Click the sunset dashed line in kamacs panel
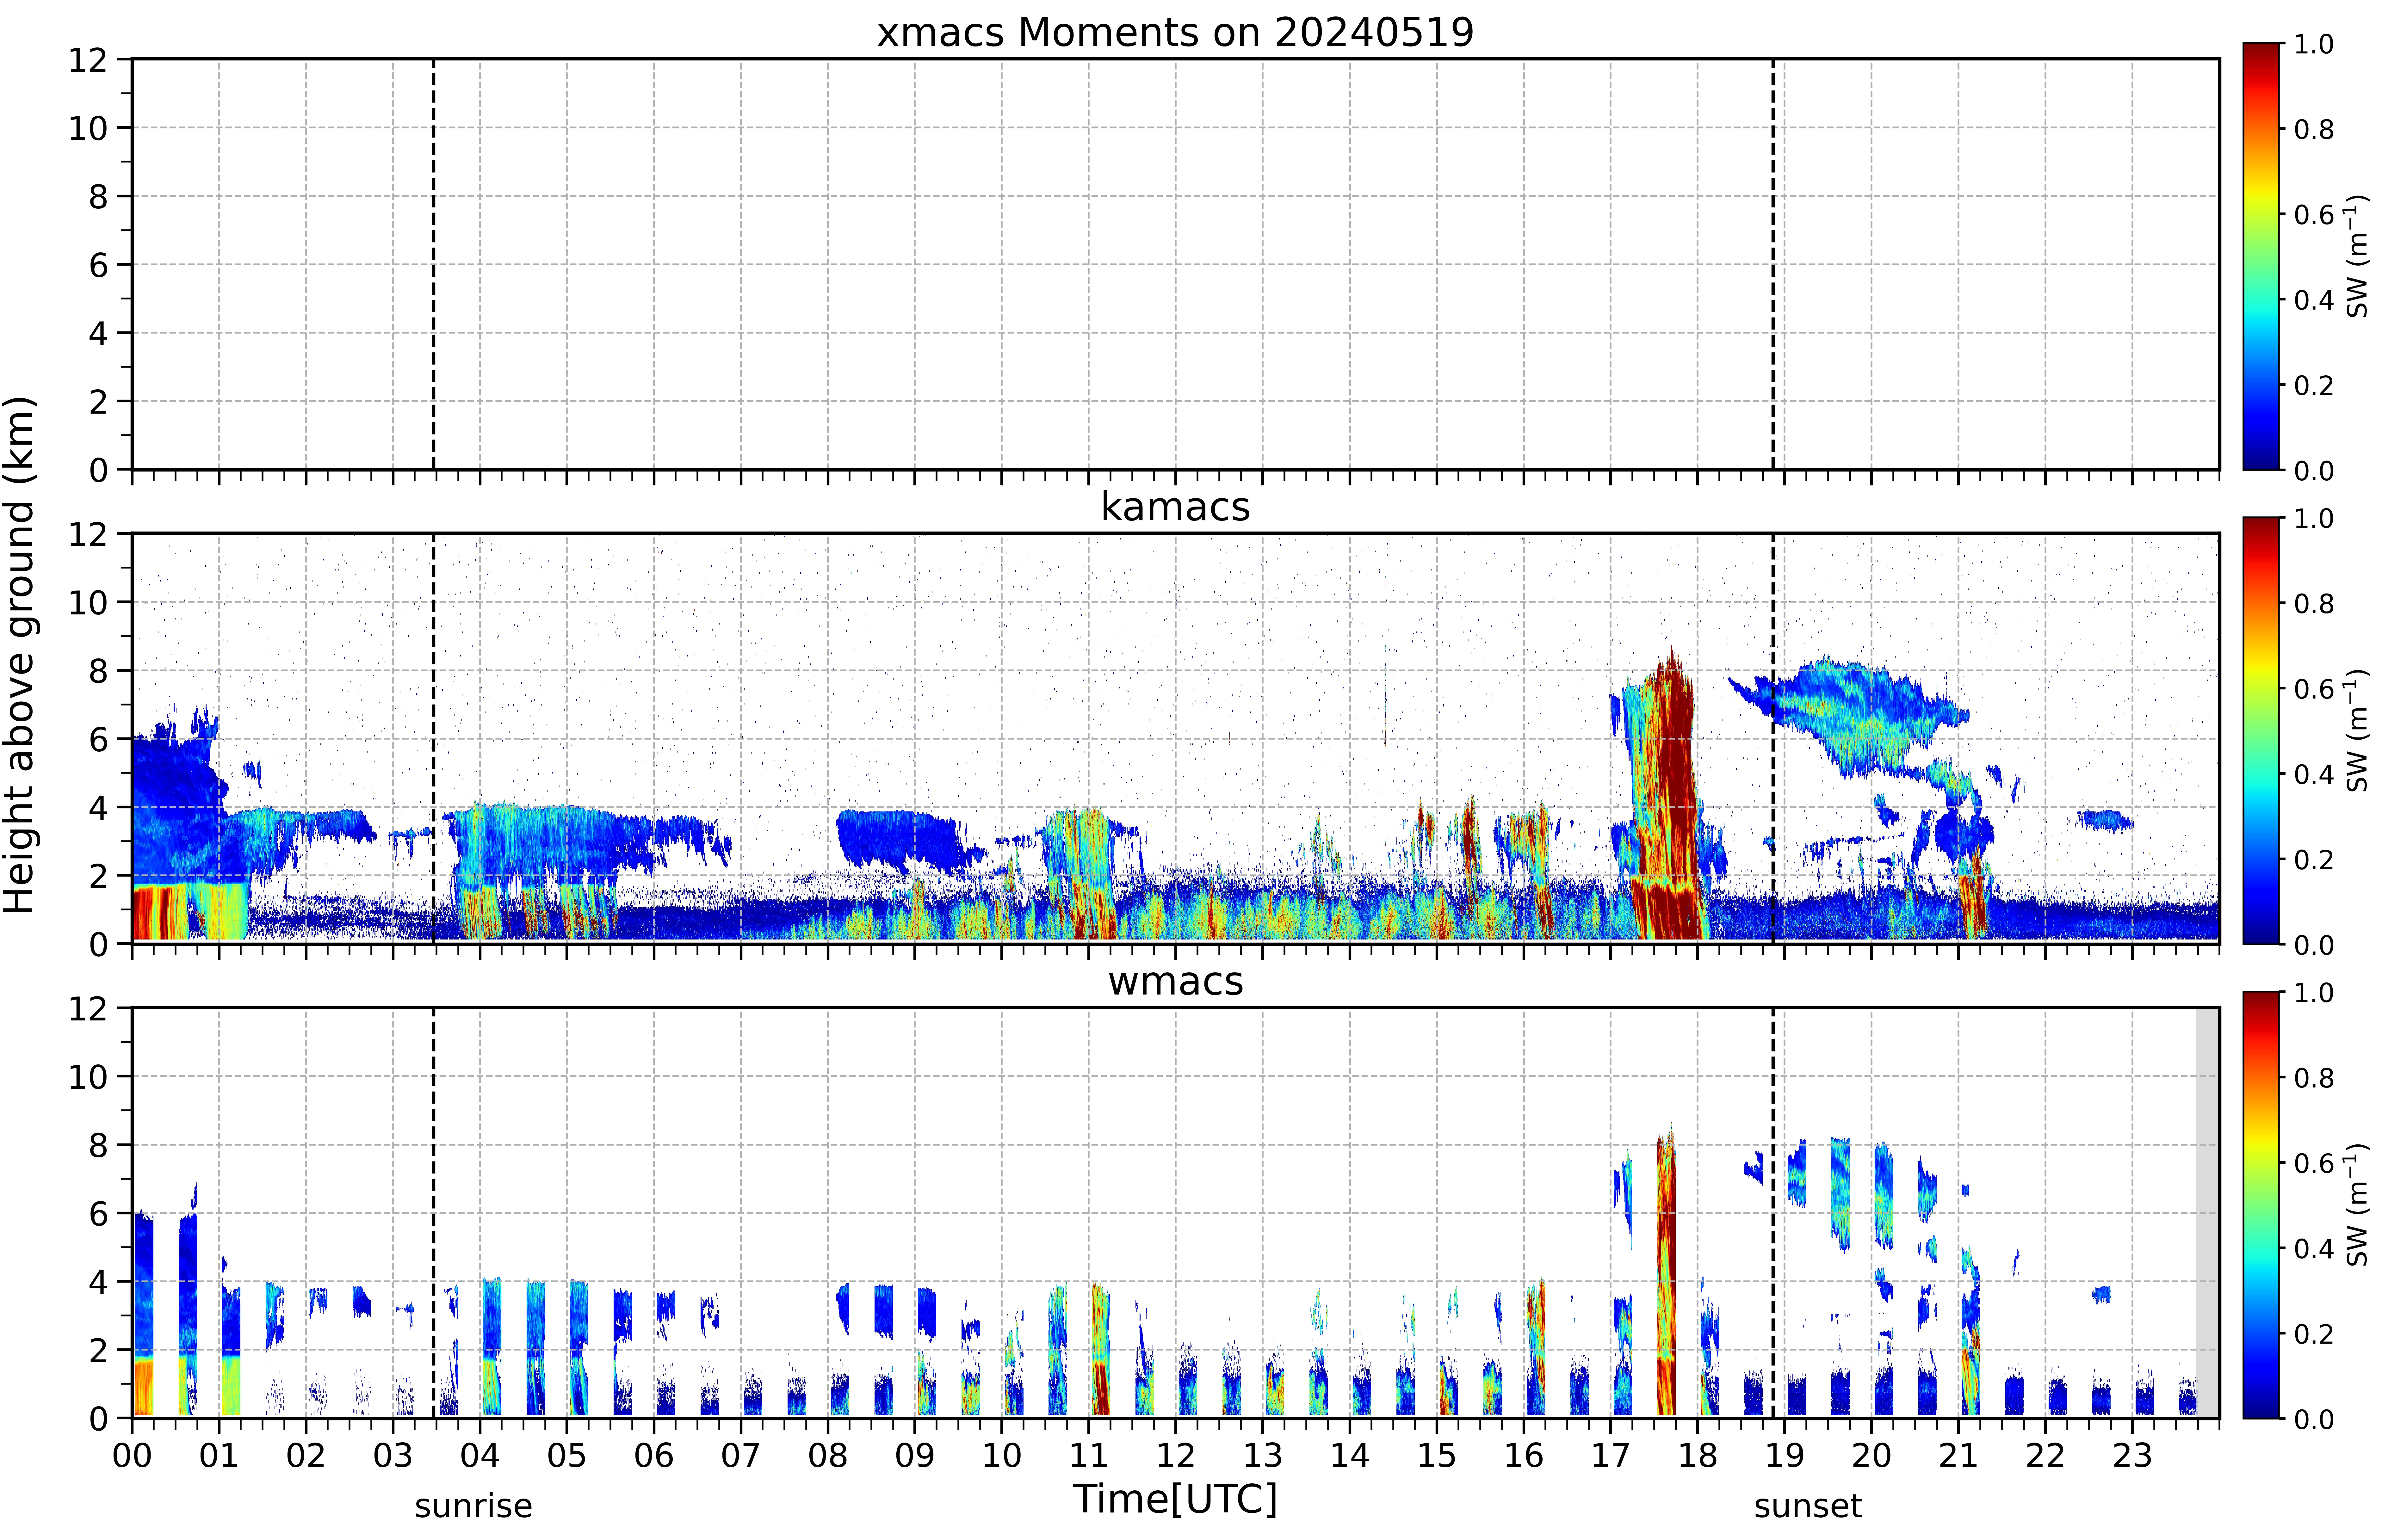2388x1540 pixels. point(1773,738)
